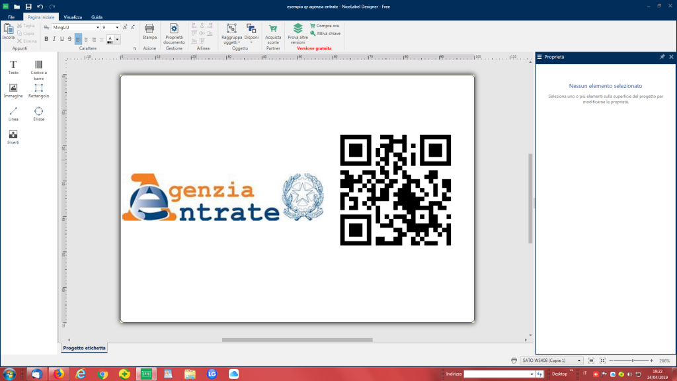Viewport: 677px width, 381px height.
Task: Toggle strikethrough formatting
Action: pos(69,39)
